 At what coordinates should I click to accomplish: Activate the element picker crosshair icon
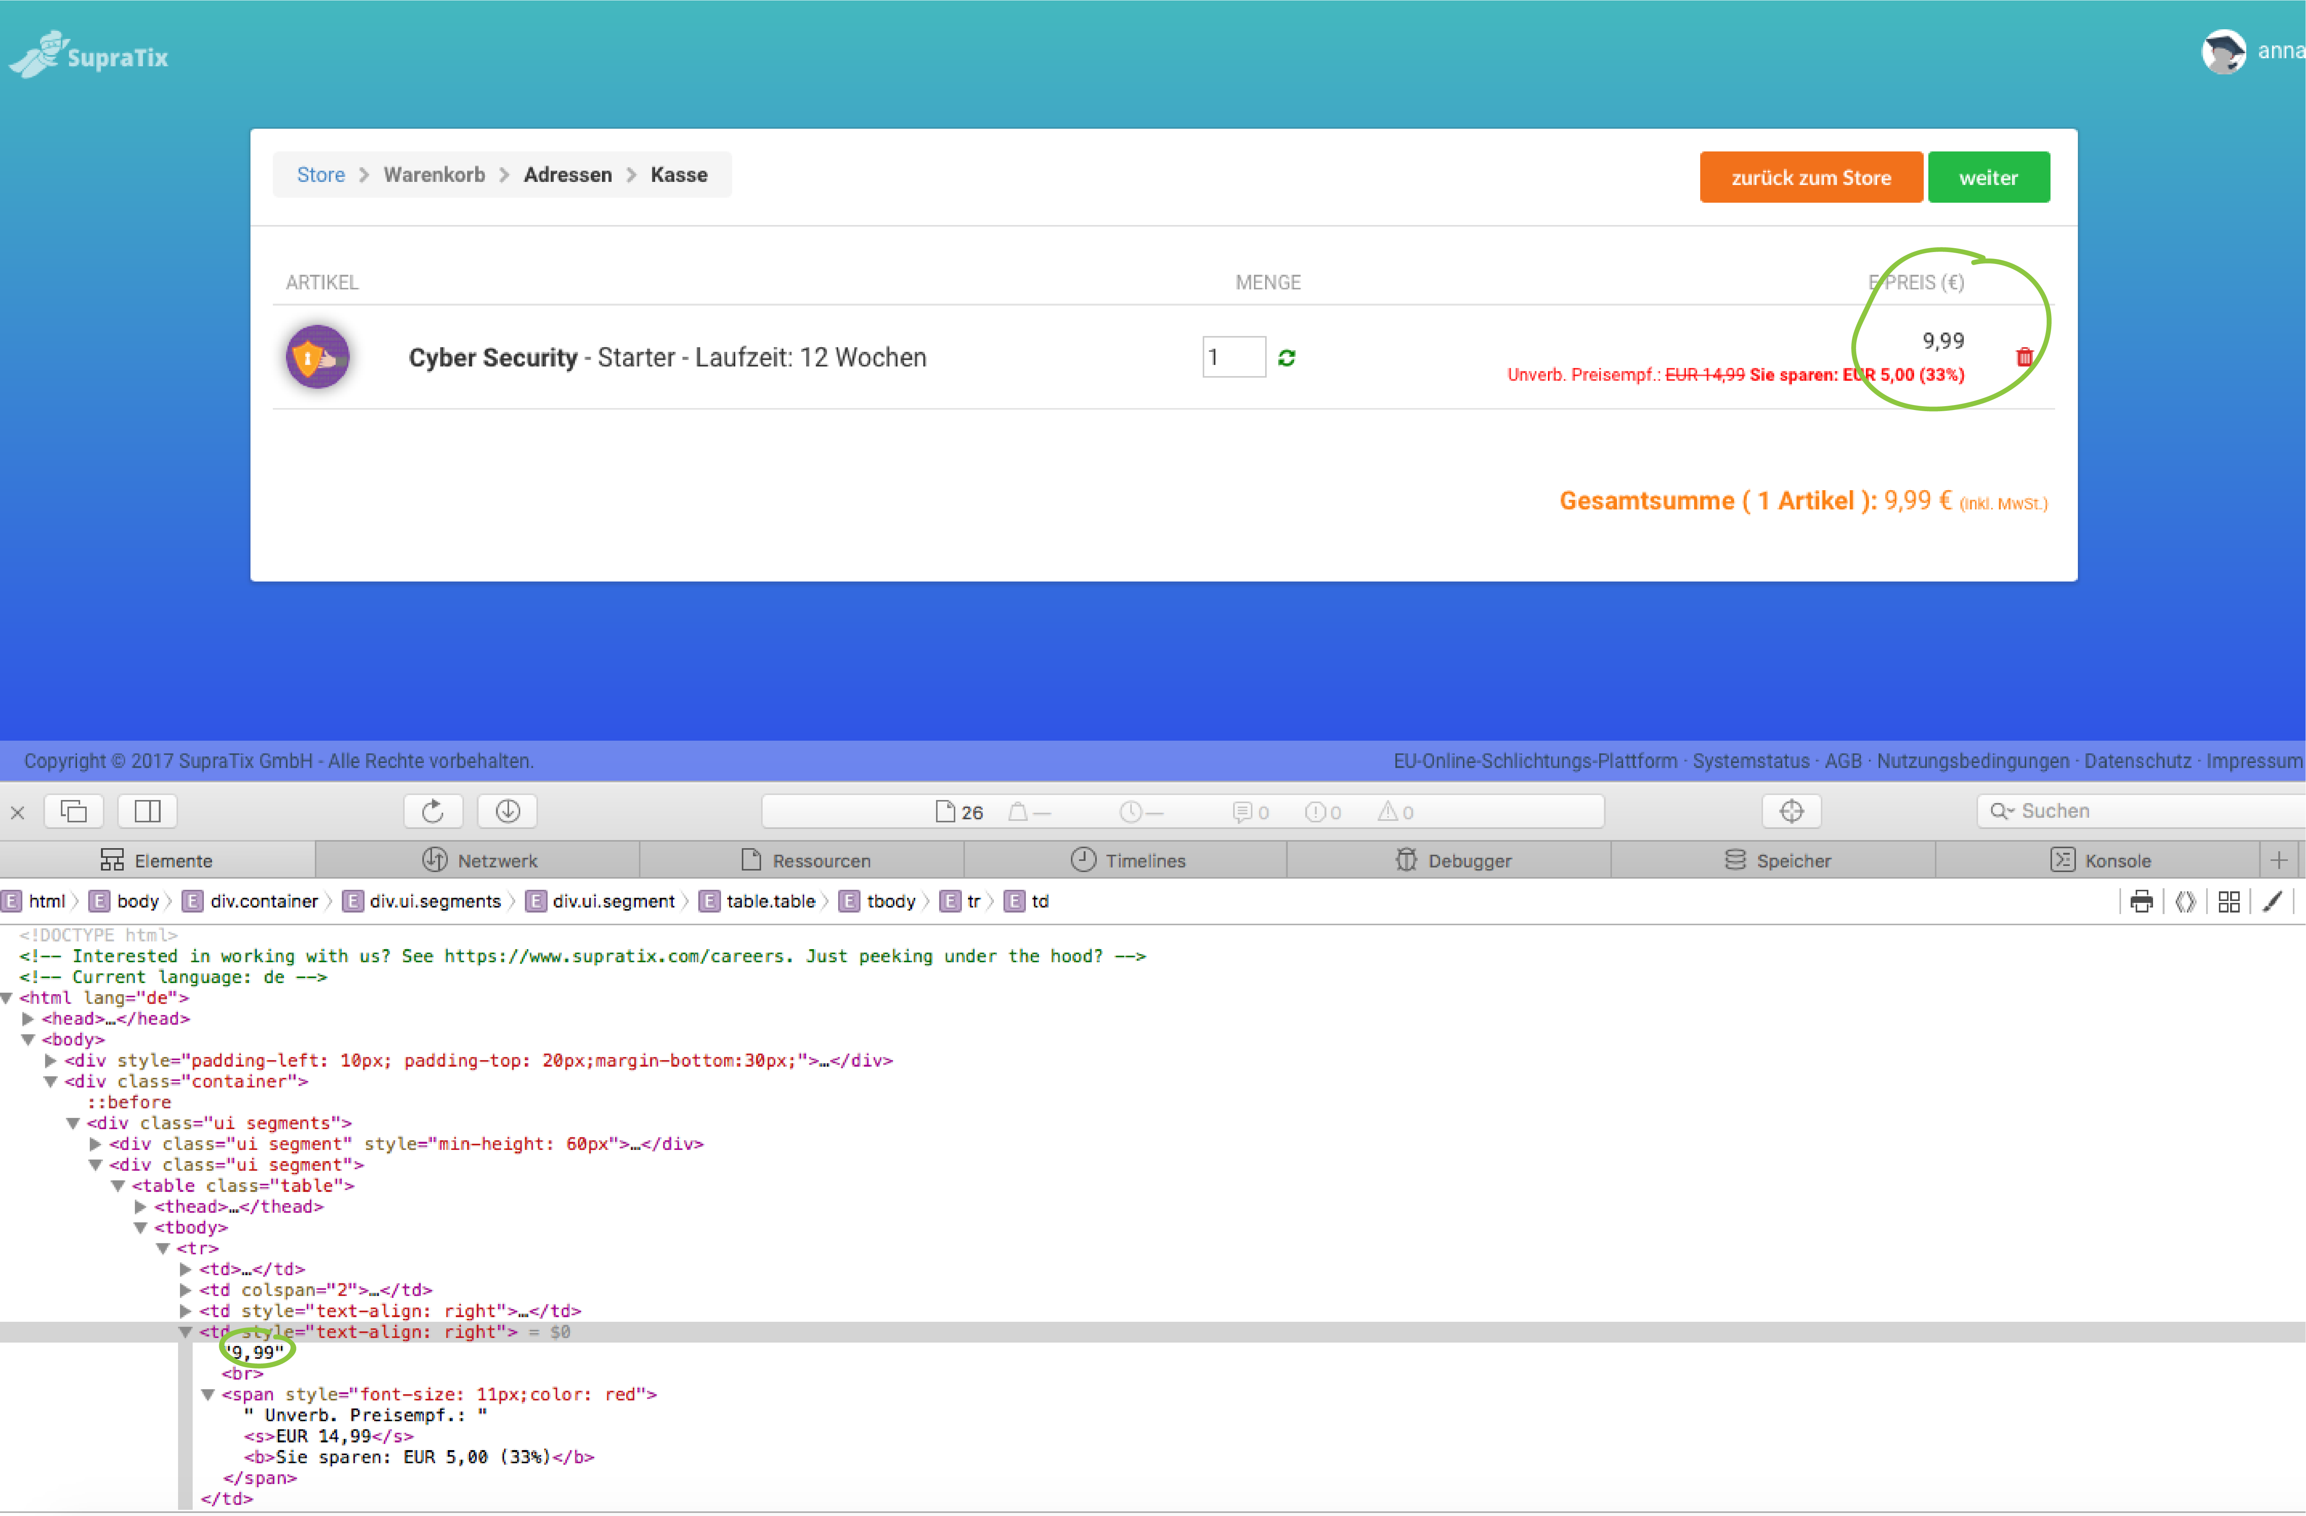(1792, 811)
